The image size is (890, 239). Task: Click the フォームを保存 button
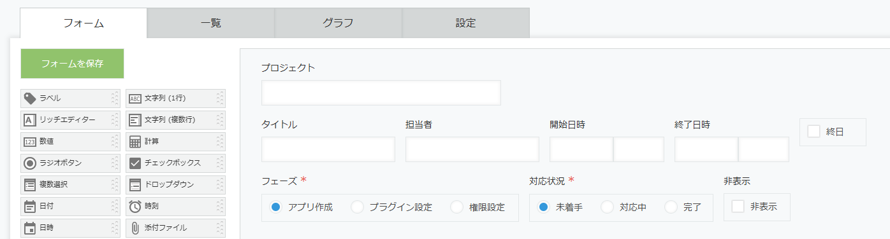(x=72, y=64)
